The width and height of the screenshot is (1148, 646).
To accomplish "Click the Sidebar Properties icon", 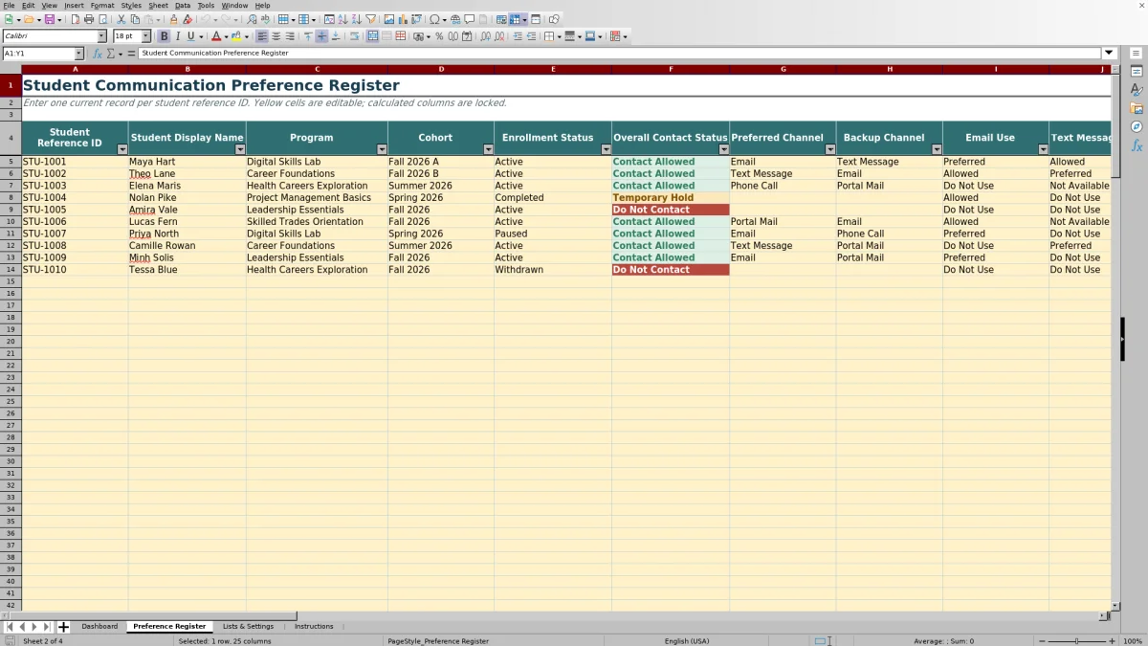I will tap(1137, 72).
